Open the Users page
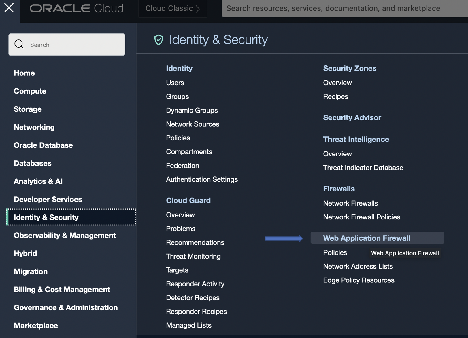 pos(175,83)
